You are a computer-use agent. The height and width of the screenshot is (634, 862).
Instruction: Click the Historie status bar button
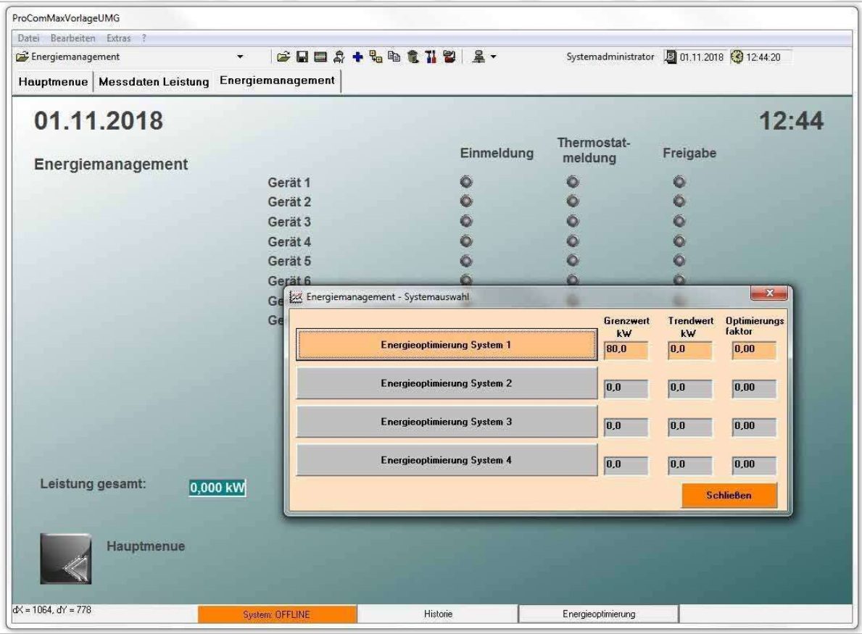coord(438,614)
